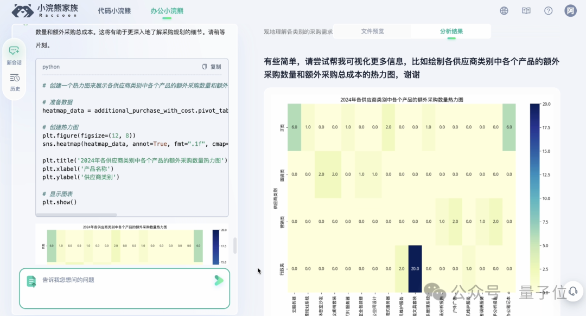Open the user avatar menu

click(x=570, y=11)
